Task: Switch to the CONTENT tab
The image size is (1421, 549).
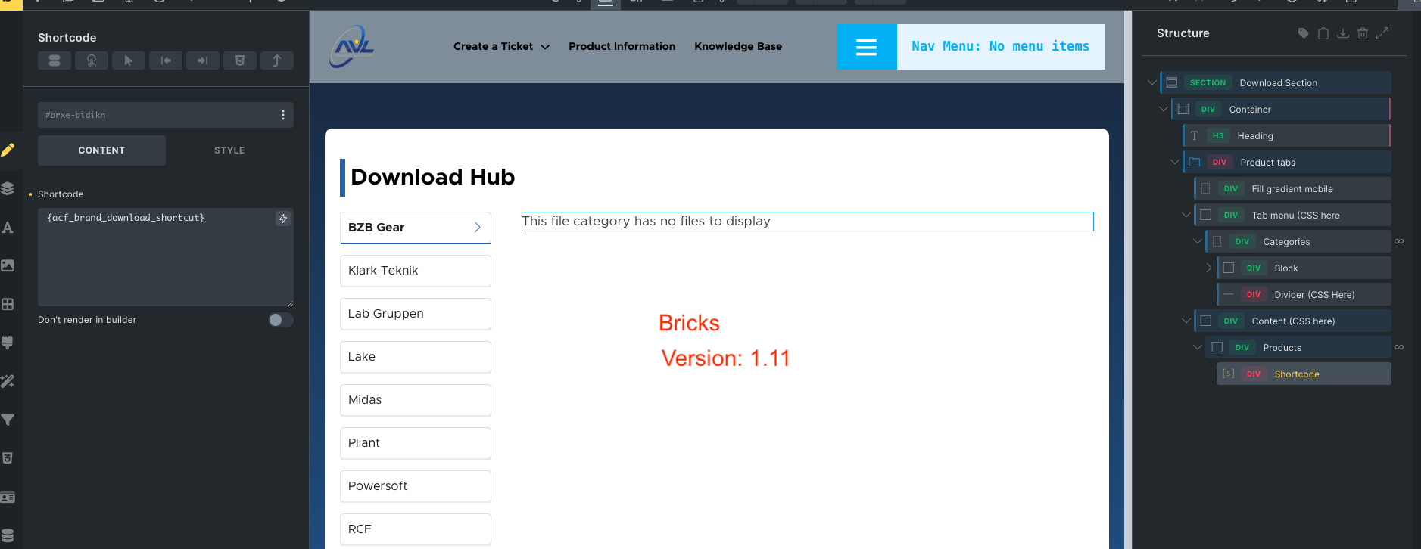Action: [101, 150]
